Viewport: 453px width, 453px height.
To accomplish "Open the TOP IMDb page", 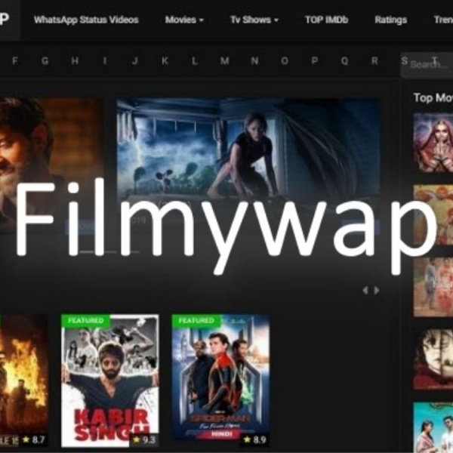I will [x=326, y=20].
